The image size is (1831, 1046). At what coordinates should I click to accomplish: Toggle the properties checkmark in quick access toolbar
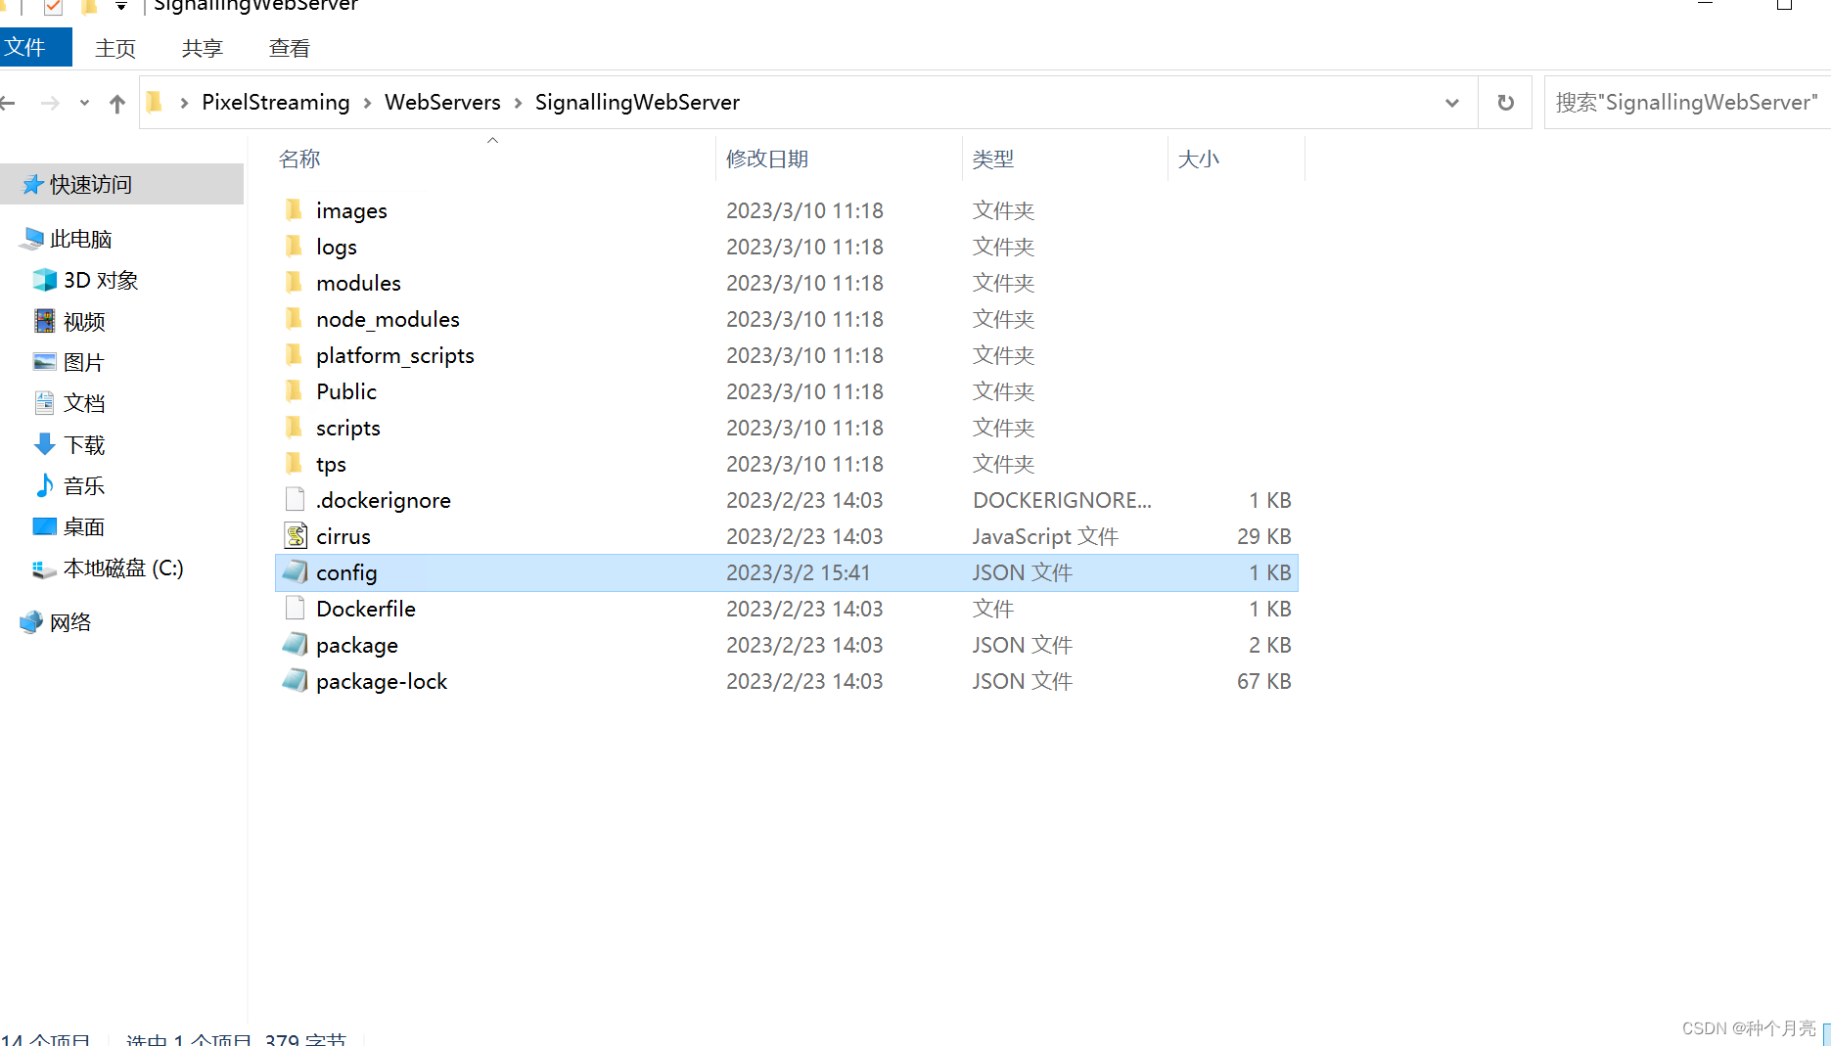53,7
